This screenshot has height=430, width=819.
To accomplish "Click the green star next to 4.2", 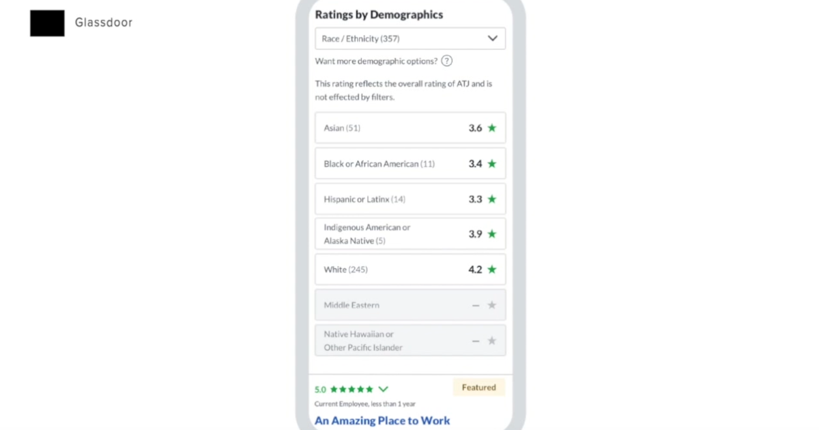I will click(491, 270).
